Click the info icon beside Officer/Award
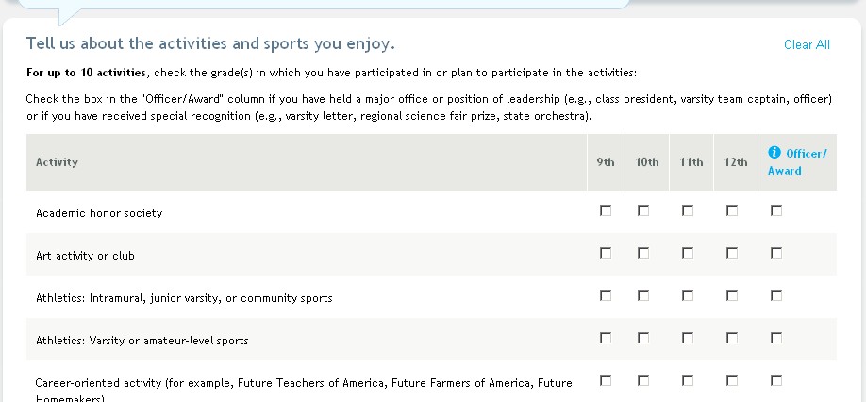The height and width of the screenshot is (402, 866). point(774,152)
